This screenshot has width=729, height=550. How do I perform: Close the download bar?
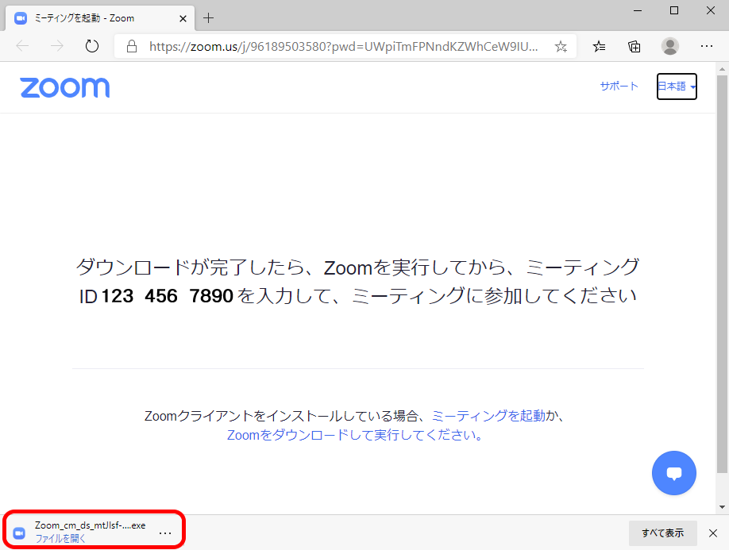[x=713, y=533]
